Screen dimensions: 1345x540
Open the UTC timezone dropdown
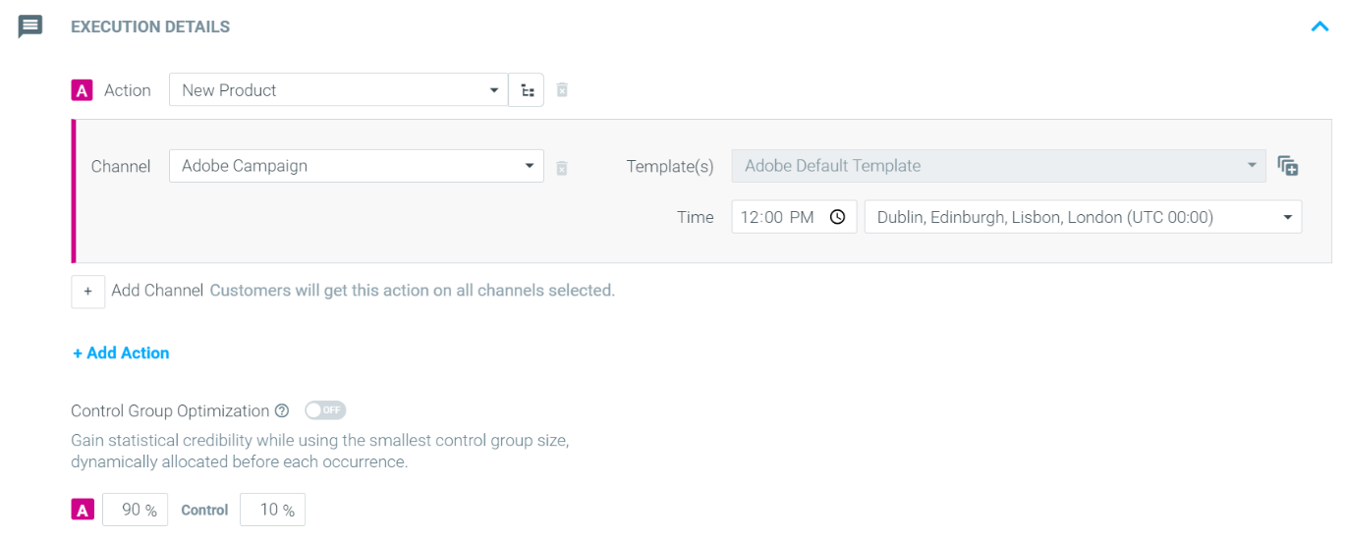point(1082,217)
